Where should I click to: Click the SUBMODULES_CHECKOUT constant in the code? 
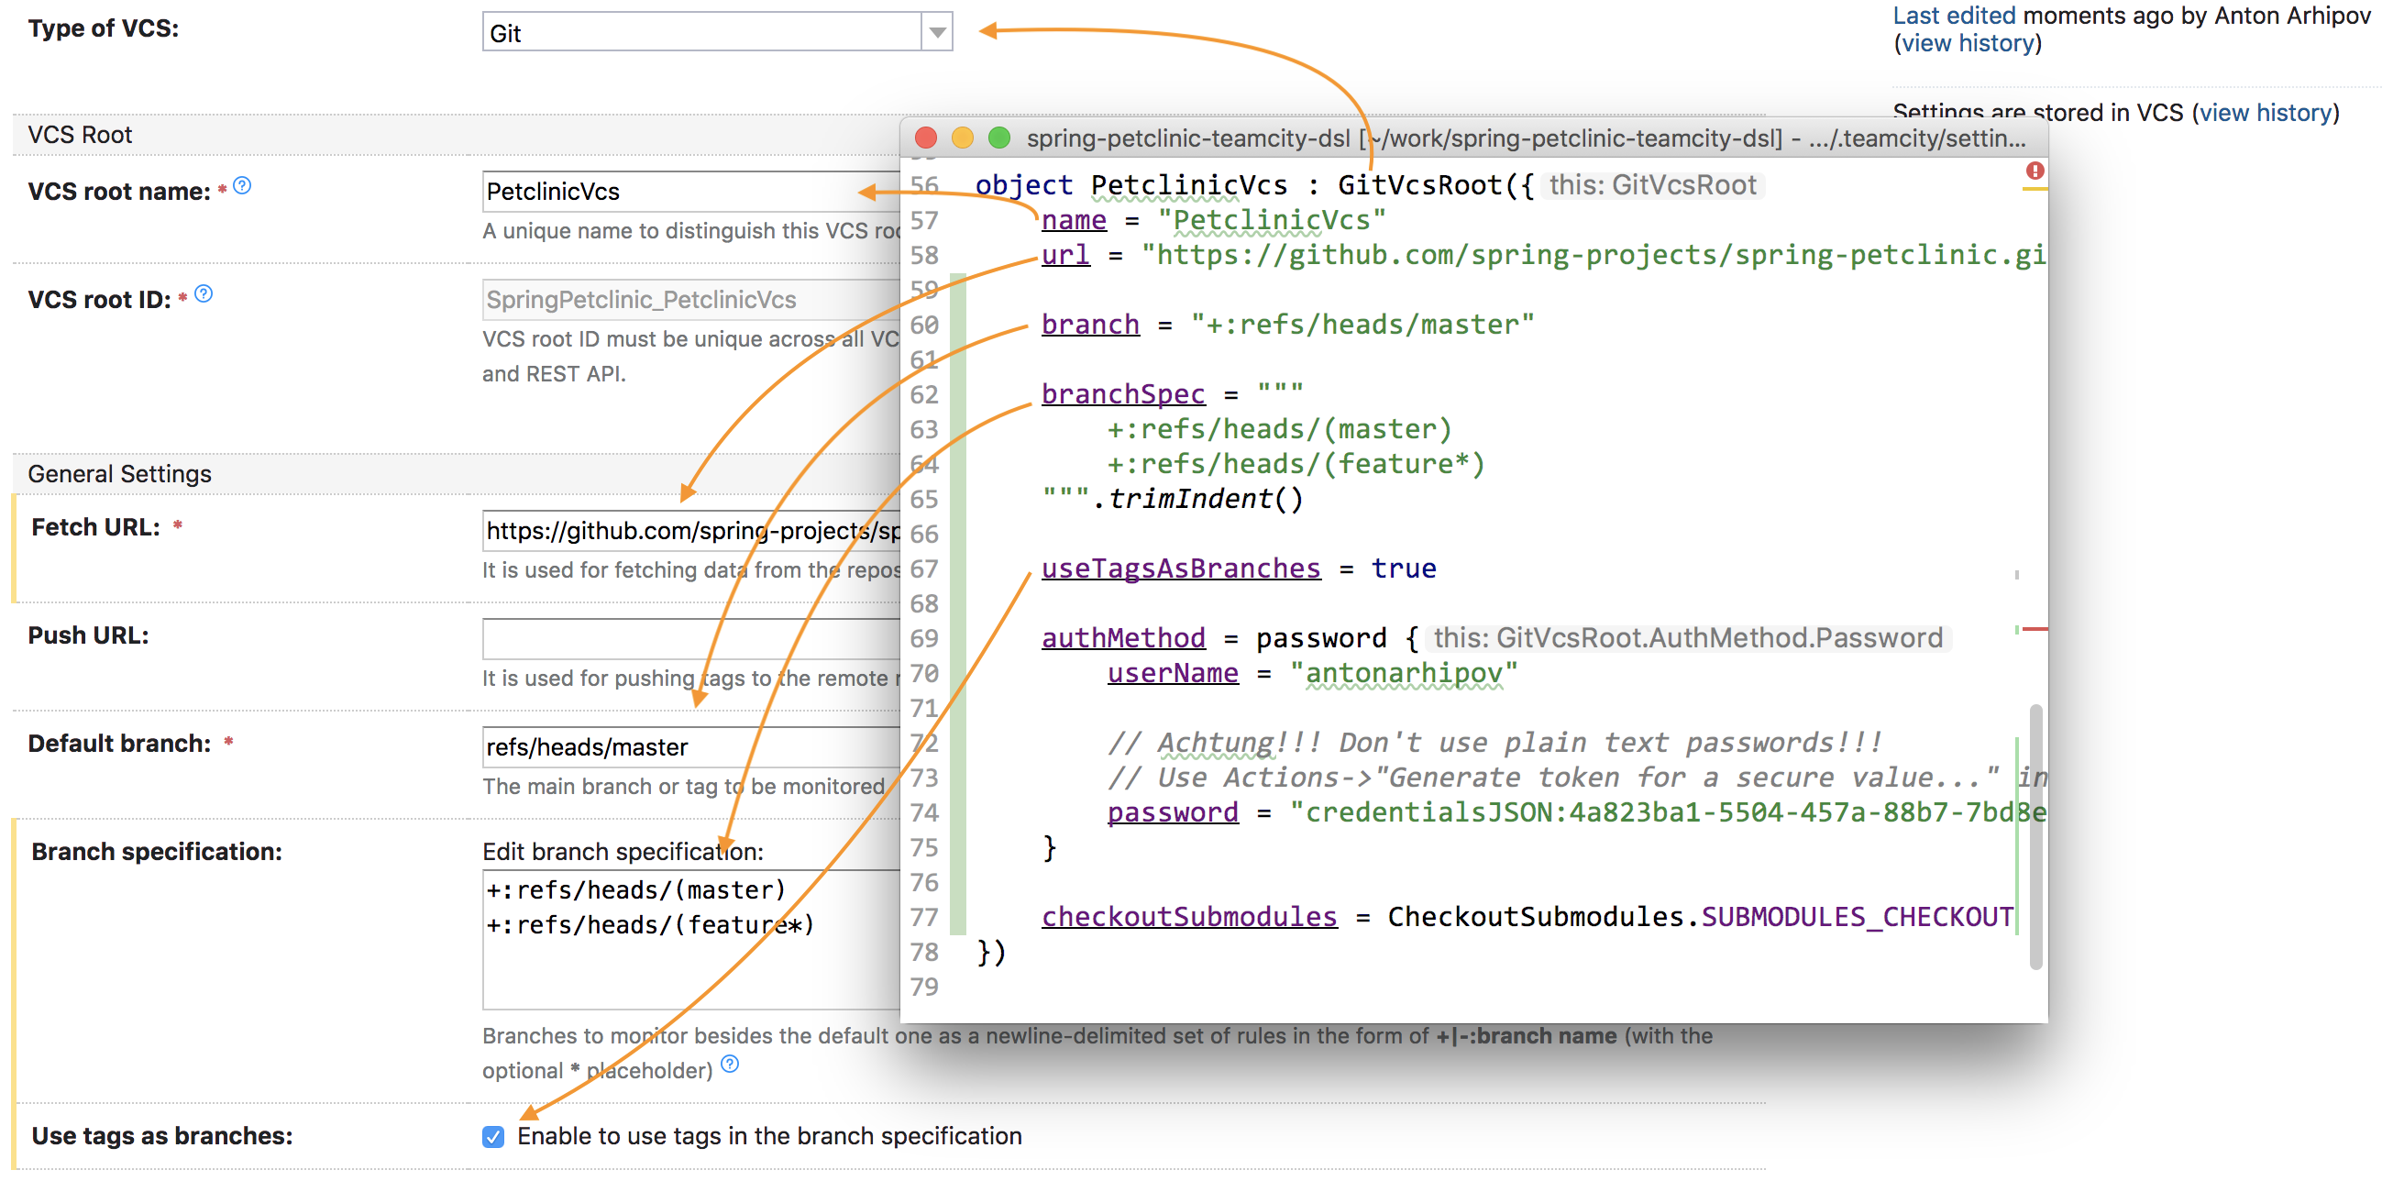1857,917
